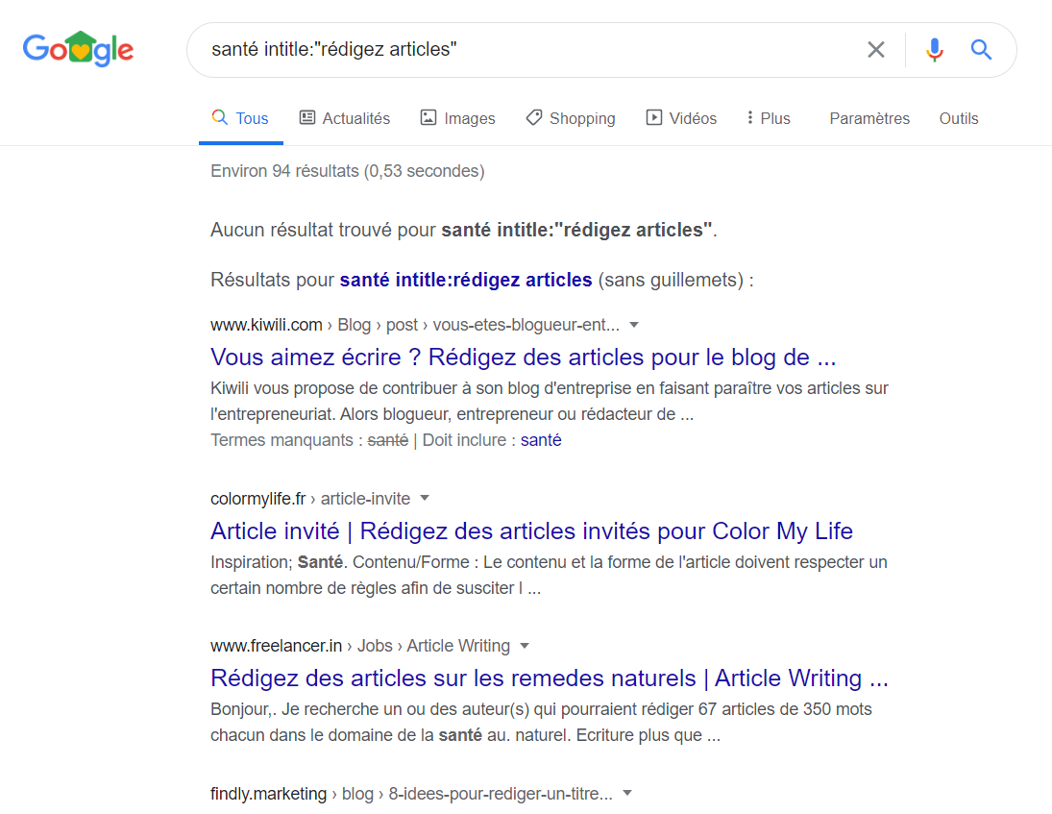Start voice search with the microphone icon
This screenshot has width=1052, height=814.
[934, 50]
